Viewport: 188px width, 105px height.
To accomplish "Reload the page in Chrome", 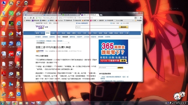I will pyautogui.click(x=31, y=18).
